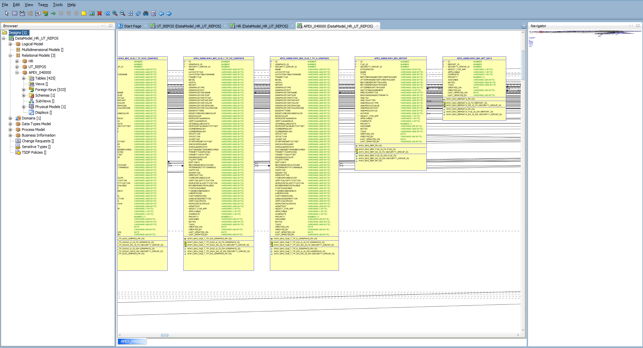Screen dimensions: 643x348
Task: Expand the Domains [1] node
Action: 10,118
